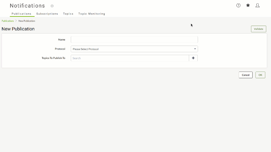Switch to the Publications tab

(22, 14)
